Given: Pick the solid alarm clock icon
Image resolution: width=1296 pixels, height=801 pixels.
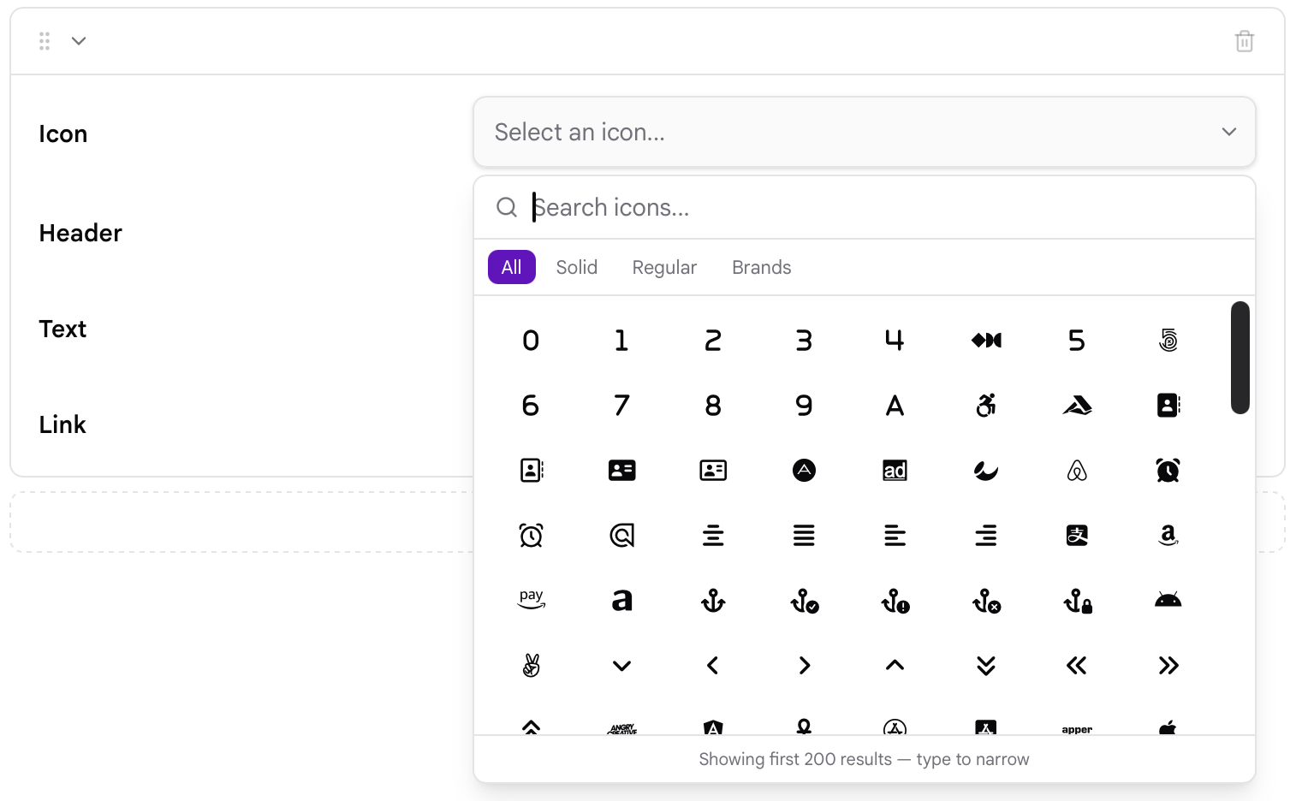Looking at the screenshot, I should click(x=1168, y=471).
